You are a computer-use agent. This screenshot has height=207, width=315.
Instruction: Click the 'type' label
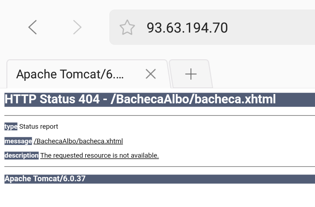tap(11, 127)
